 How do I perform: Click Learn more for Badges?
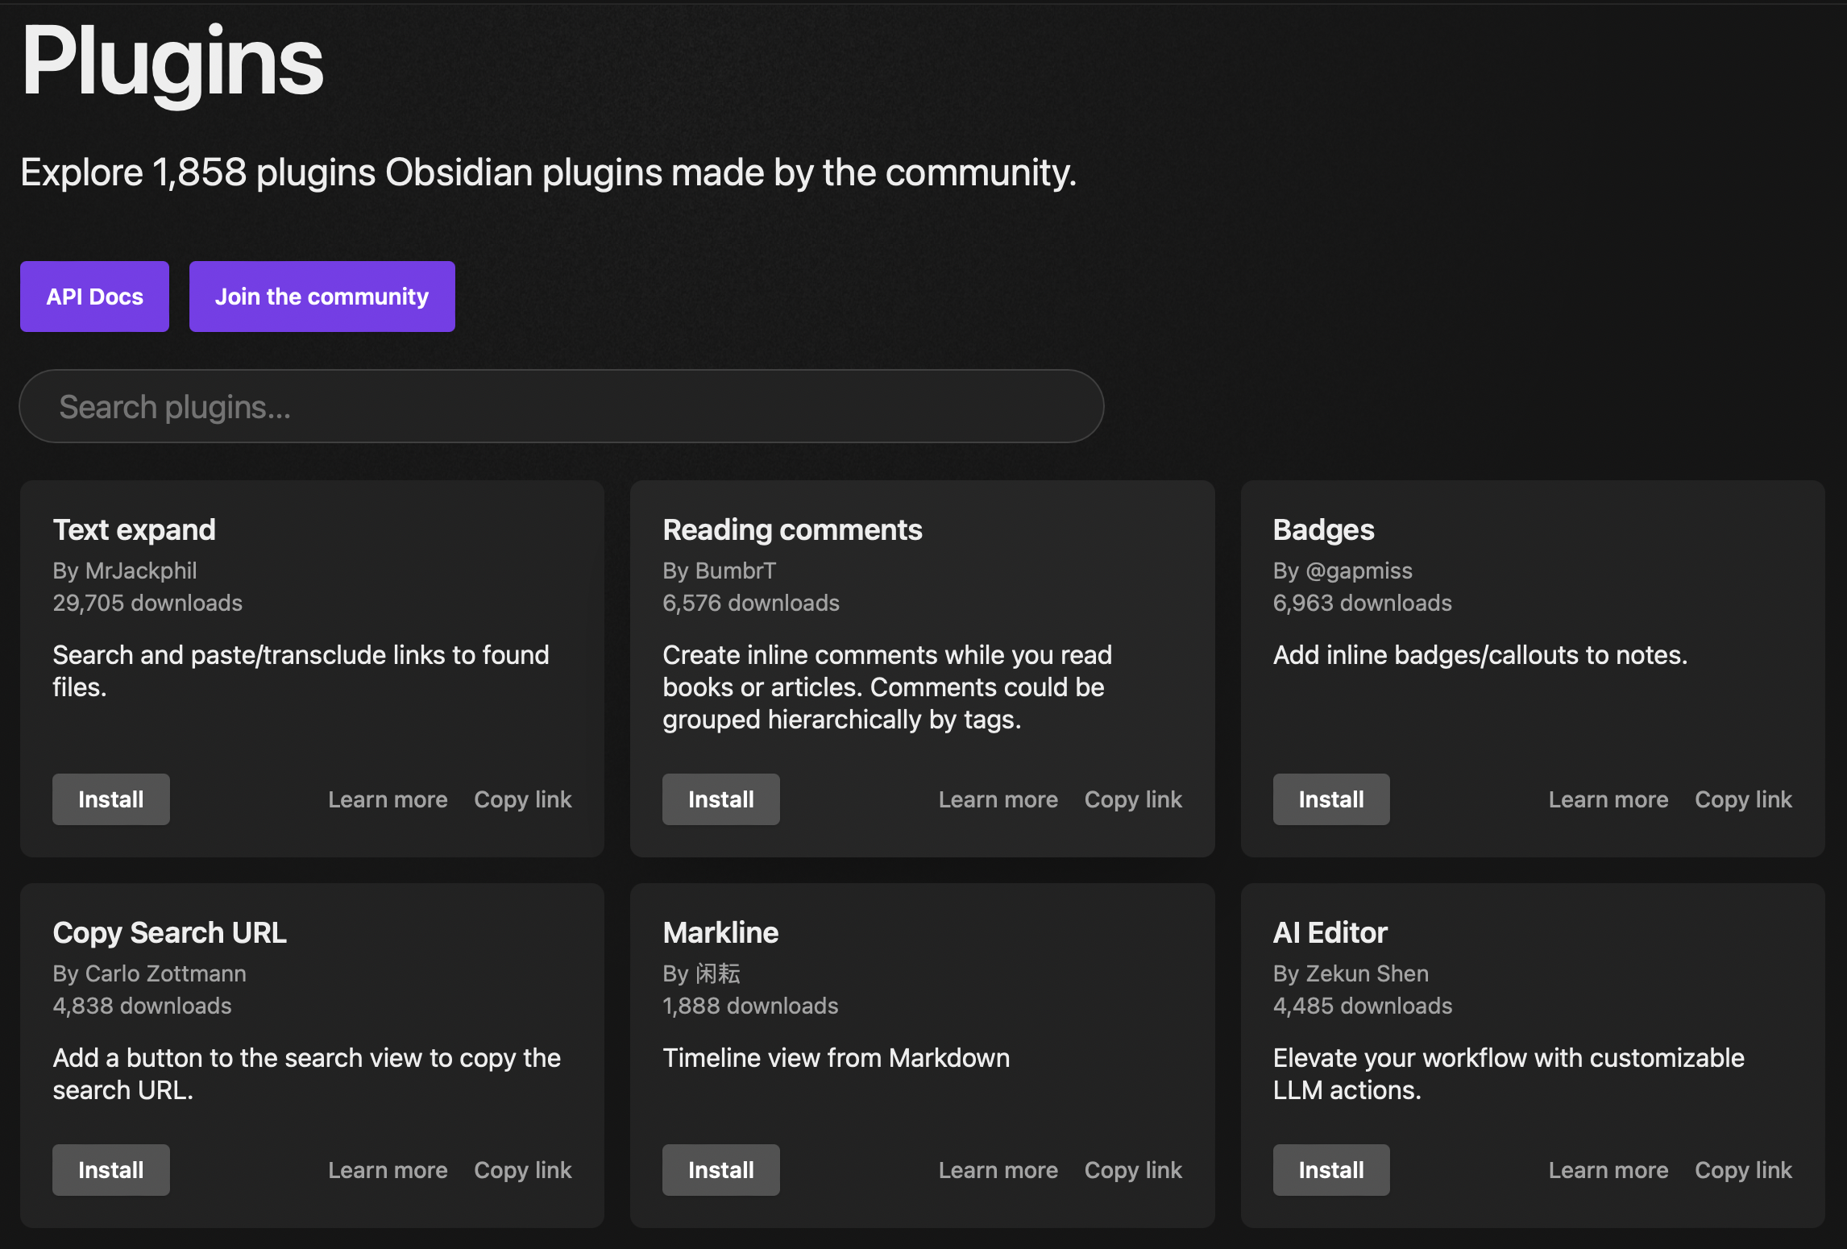1607,799
